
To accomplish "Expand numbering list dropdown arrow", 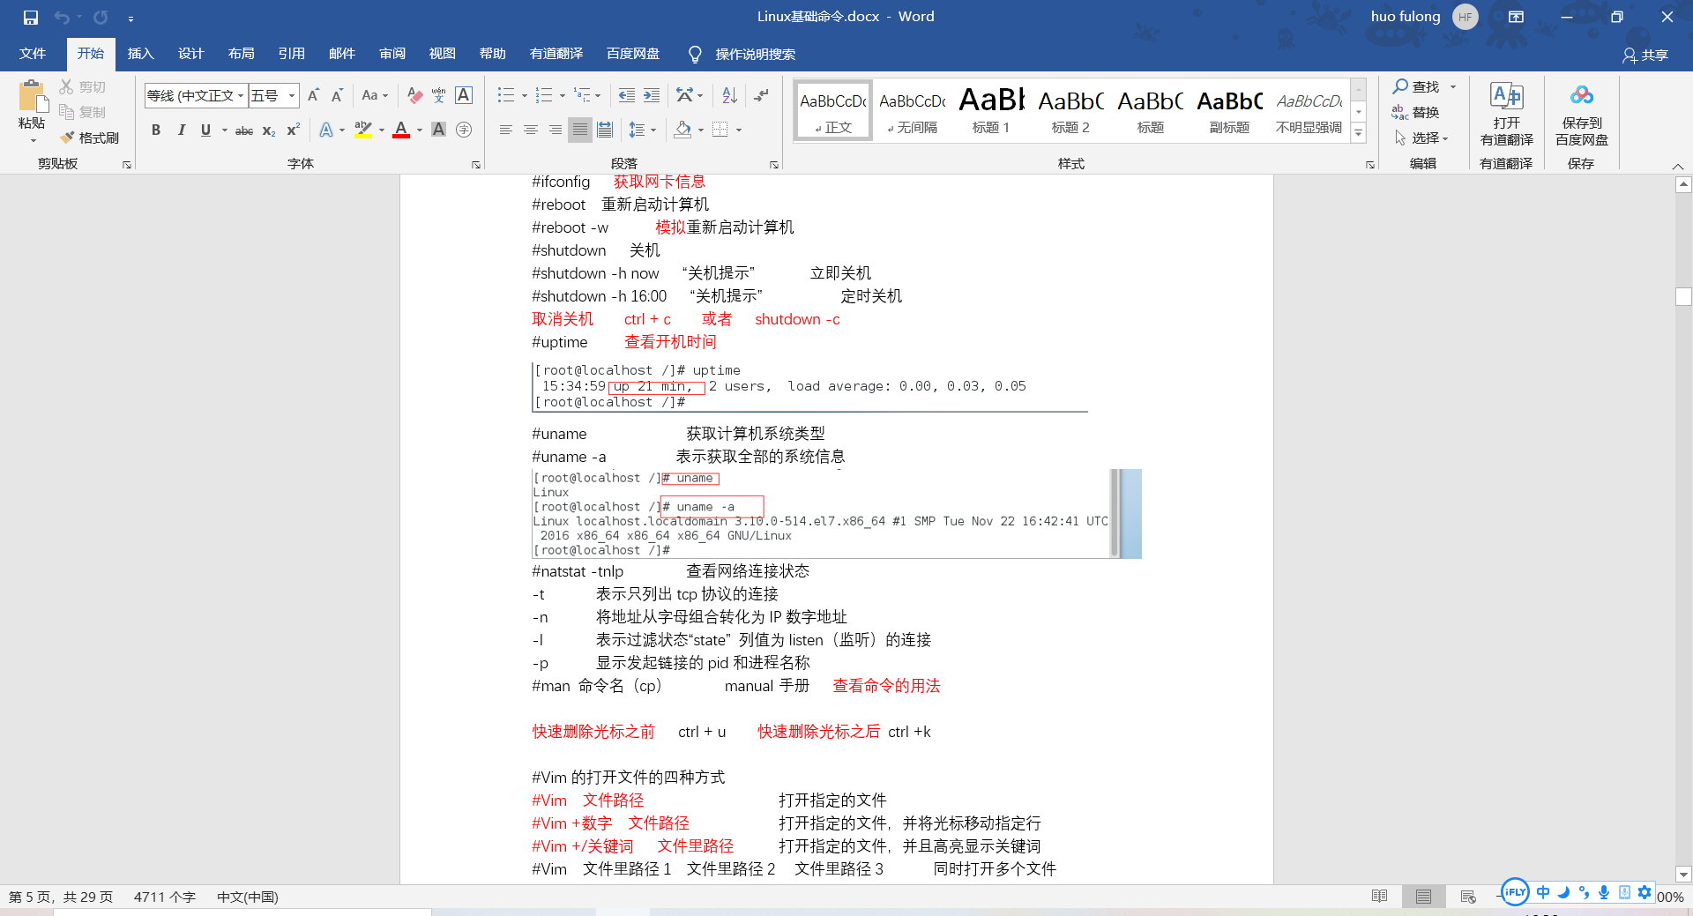I will 563,95.
